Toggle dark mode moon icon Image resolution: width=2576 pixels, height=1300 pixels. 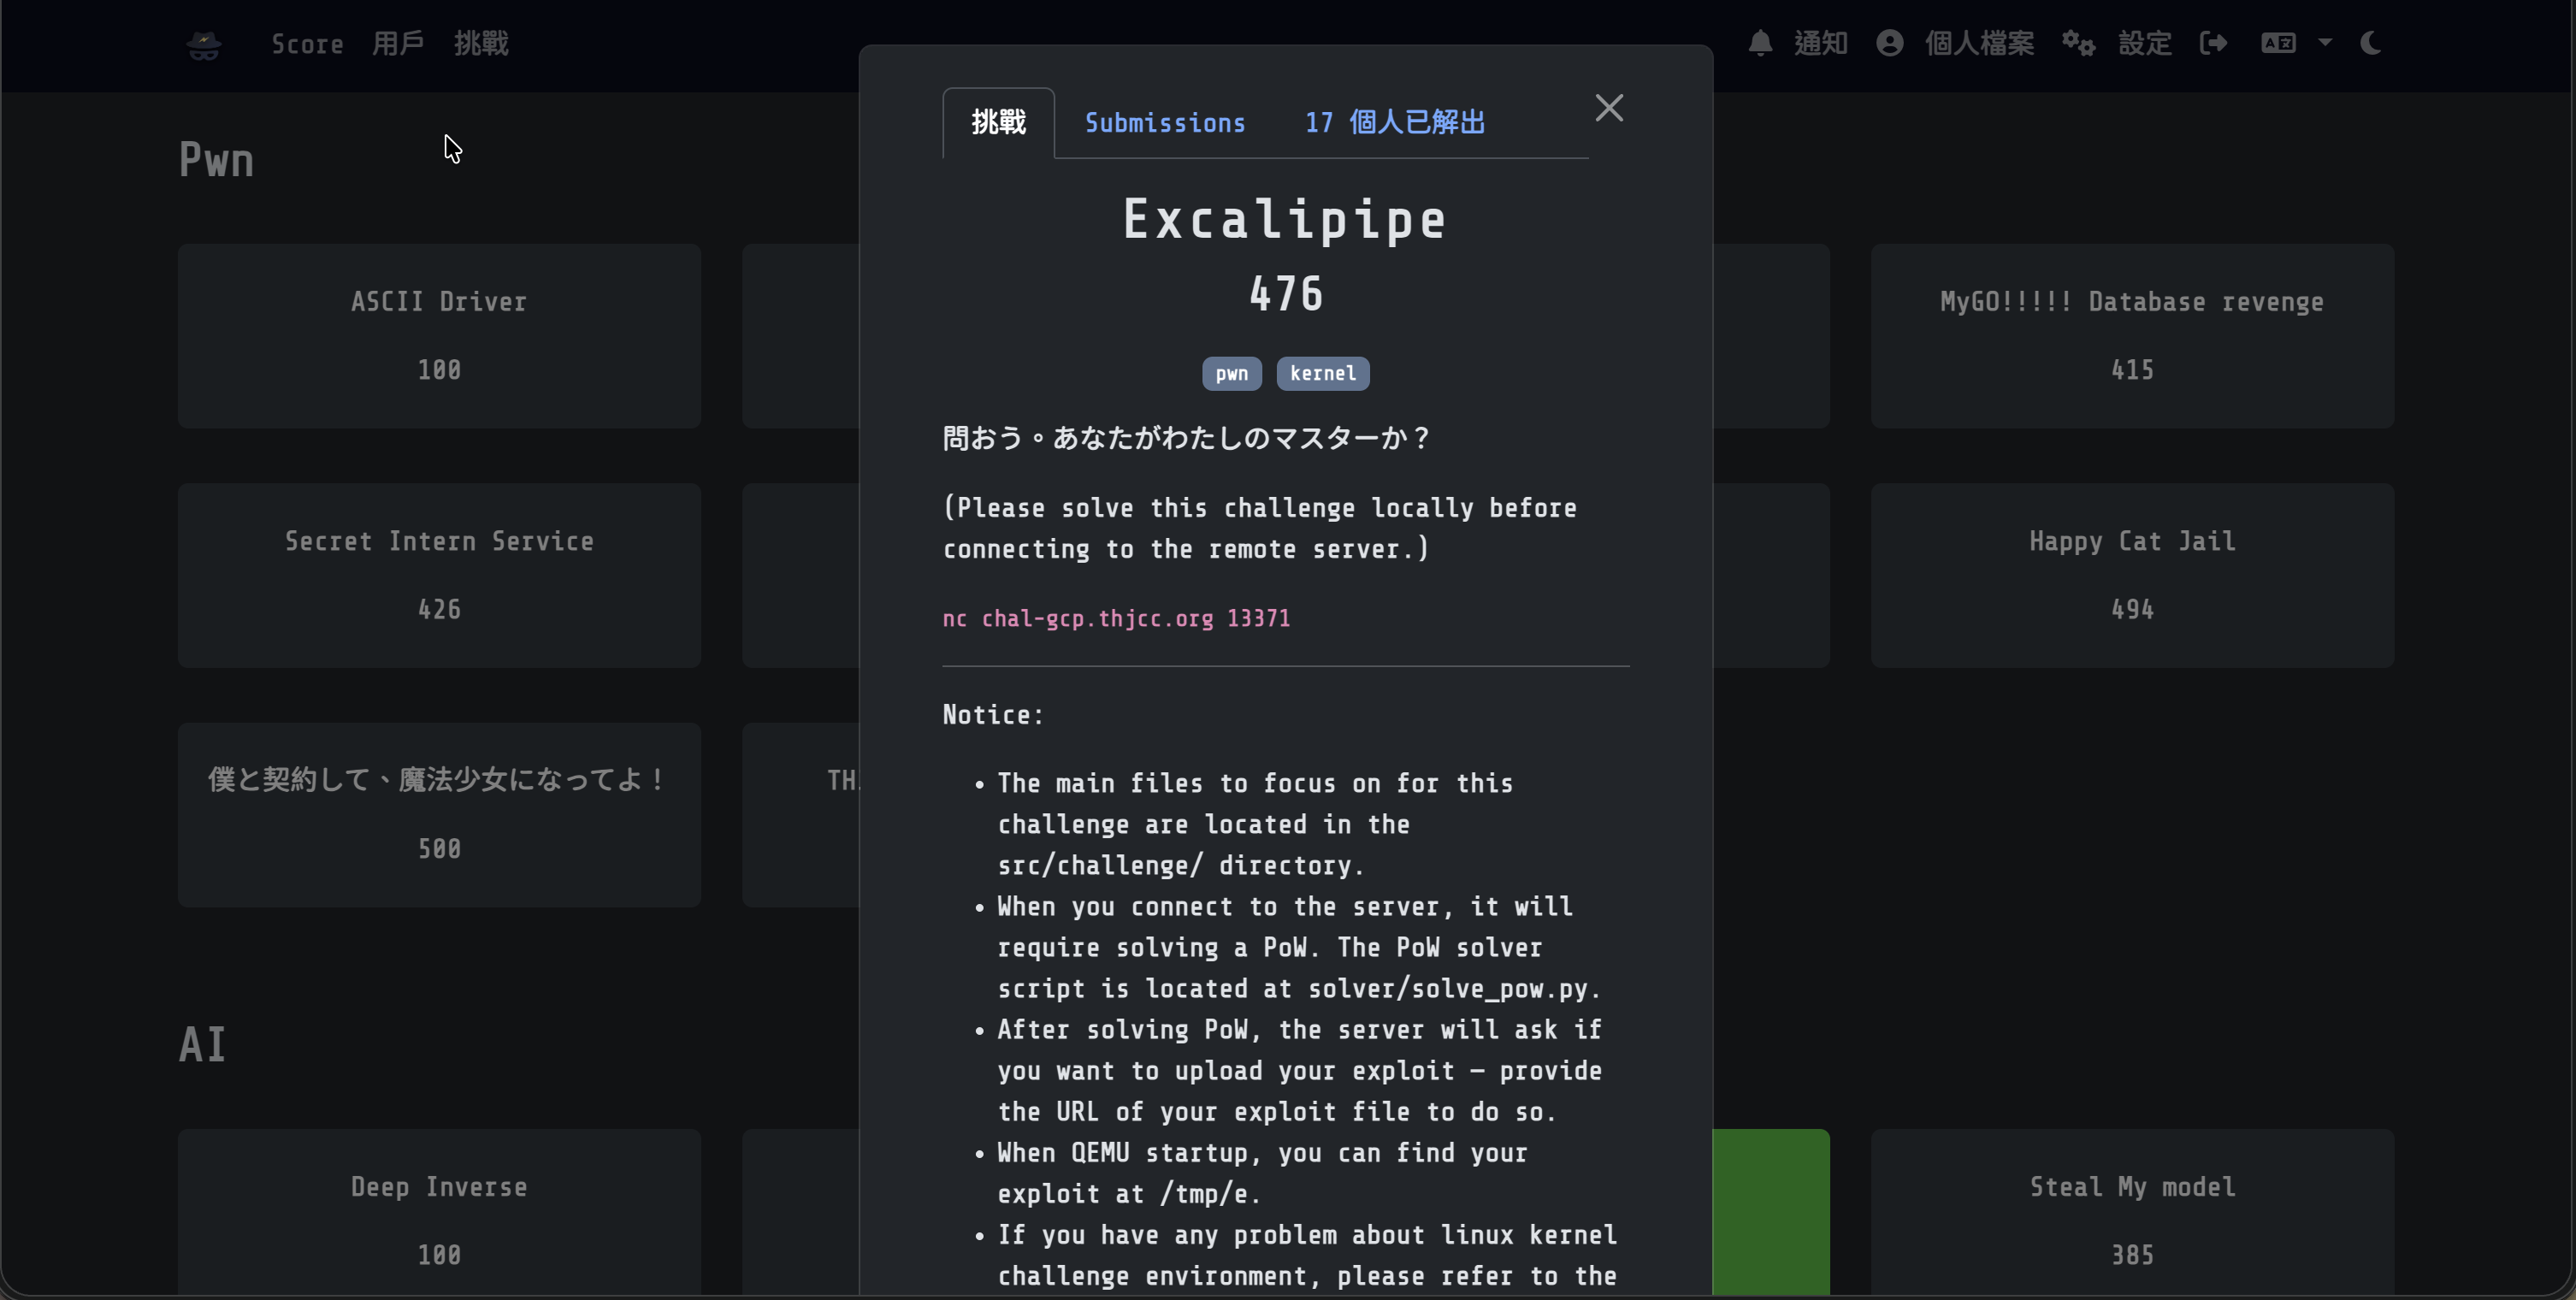(2370, 43)
